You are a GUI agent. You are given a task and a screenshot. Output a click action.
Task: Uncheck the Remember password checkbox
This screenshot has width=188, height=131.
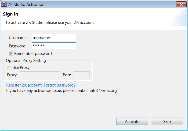[11, 53]
